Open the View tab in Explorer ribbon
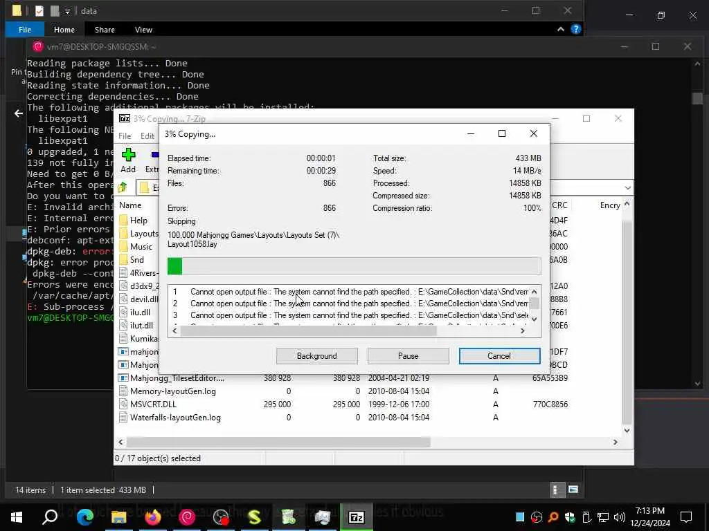The image size is (709, 531). (x=143, y=29)
